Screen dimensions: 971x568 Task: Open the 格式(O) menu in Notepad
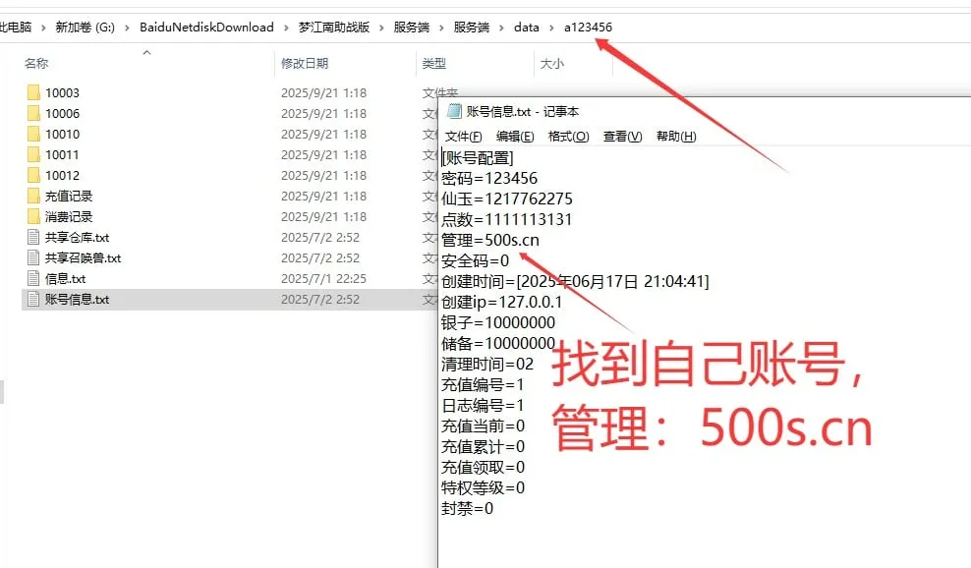(x=568, y=137)
